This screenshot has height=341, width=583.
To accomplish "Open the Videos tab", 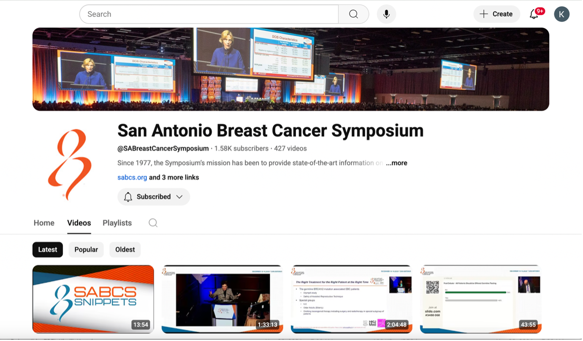I will [79, 223].
